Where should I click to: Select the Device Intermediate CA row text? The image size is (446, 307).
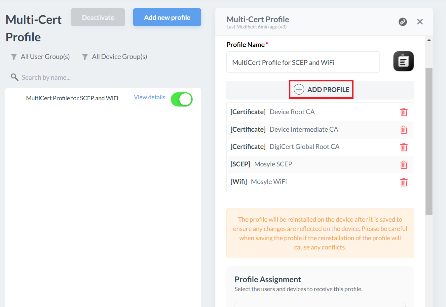pos(304,129)
